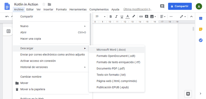Show the document outline icon
This screenshot has height=99, width=206.
click(9, 31)
